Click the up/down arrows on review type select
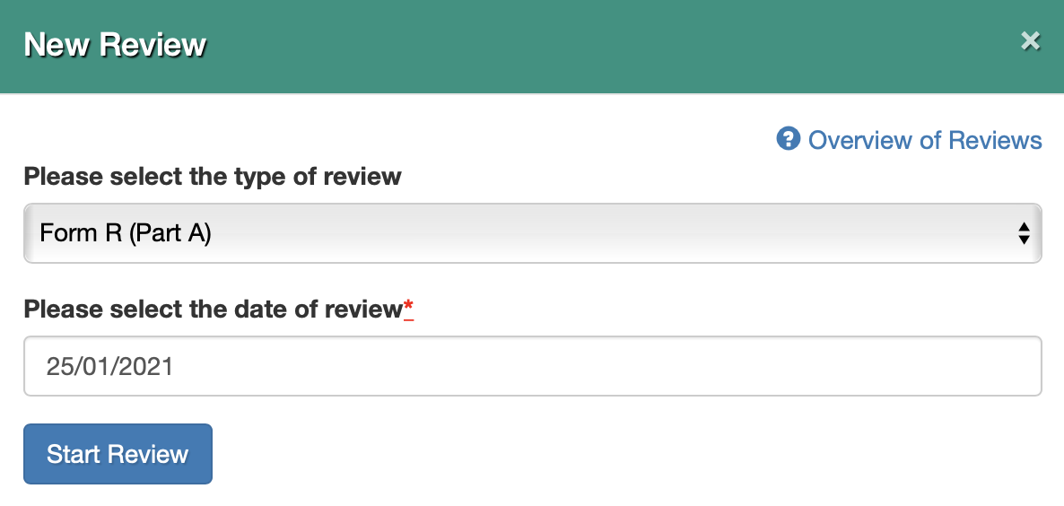The width and height of the screenshot is (1064, 506). 1024,233
